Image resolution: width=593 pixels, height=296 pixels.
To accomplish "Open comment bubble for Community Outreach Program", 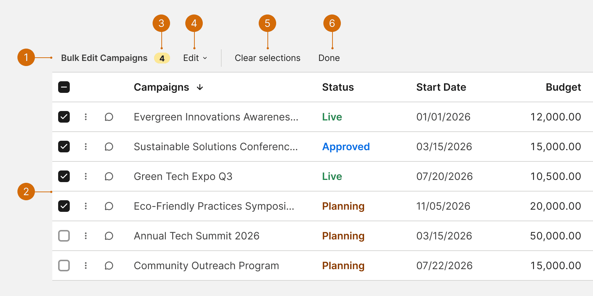I will [x=109, y=266].
